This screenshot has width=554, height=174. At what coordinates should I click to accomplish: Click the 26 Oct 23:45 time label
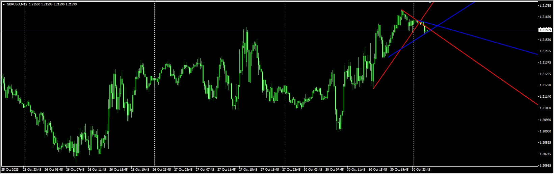[x=162, y=170]
